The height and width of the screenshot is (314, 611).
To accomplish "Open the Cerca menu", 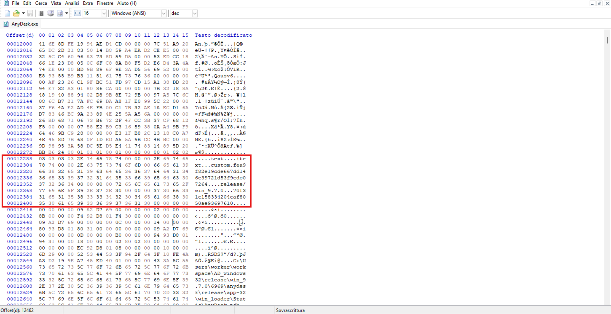I will point(41,3).
